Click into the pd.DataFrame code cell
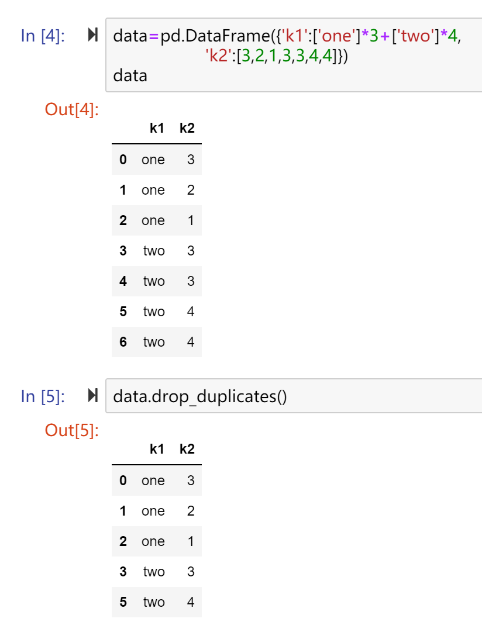The height and width of the screenshot is (629, 482). tap(294, 56)
